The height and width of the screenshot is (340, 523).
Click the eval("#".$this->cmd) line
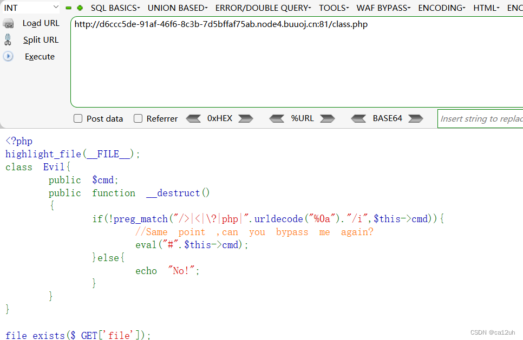click(192, 245)
